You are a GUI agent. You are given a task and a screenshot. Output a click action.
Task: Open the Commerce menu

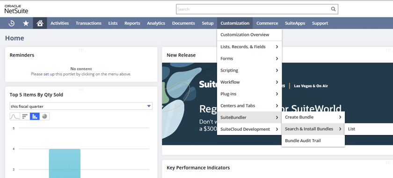[x=267, y=23]
